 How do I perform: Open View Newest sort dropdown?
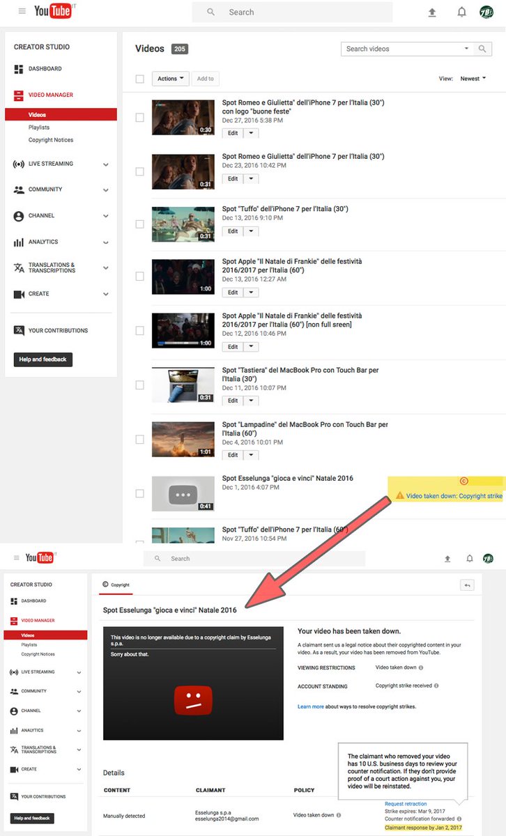click(473, 79)
